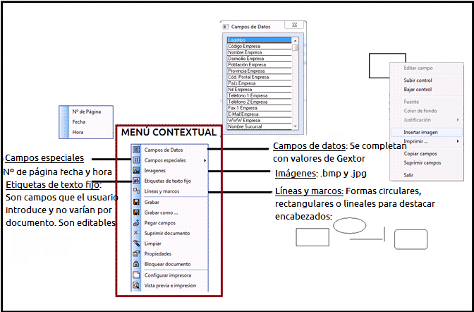Click the Campos de Datos window title icon

(x=226, y=27)
